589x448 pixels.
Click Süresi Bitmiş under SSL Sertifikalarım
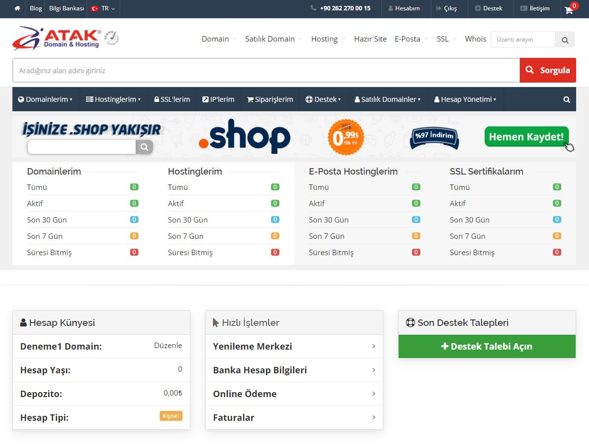(x=472, y=253)
